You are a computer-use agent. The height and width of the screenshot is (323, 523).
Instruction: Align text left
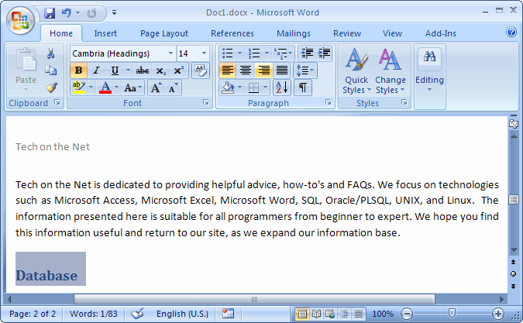coord(228,70)
